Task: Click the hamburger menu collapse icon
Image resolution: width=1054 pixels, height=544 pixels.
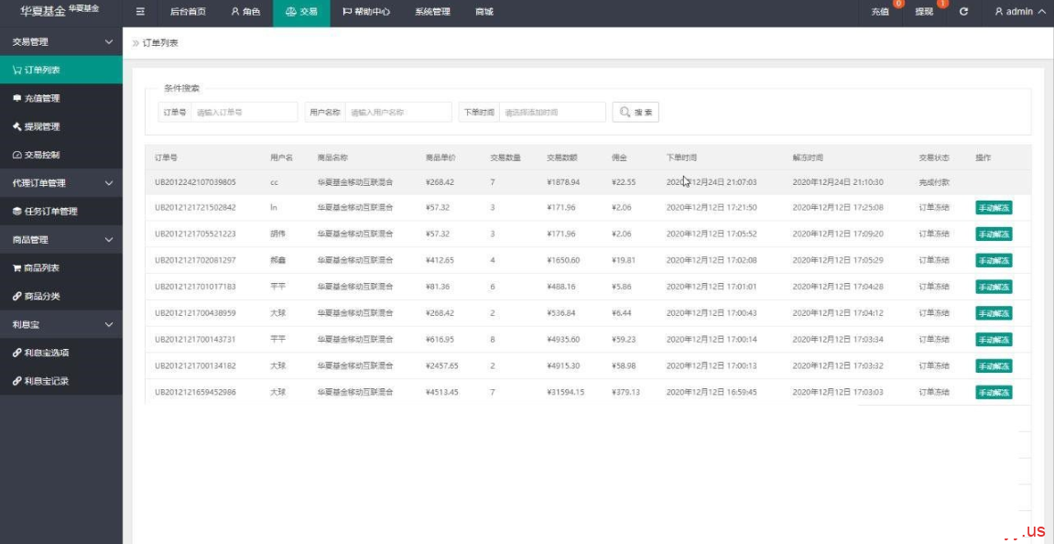Action: [x=140, y=12]
